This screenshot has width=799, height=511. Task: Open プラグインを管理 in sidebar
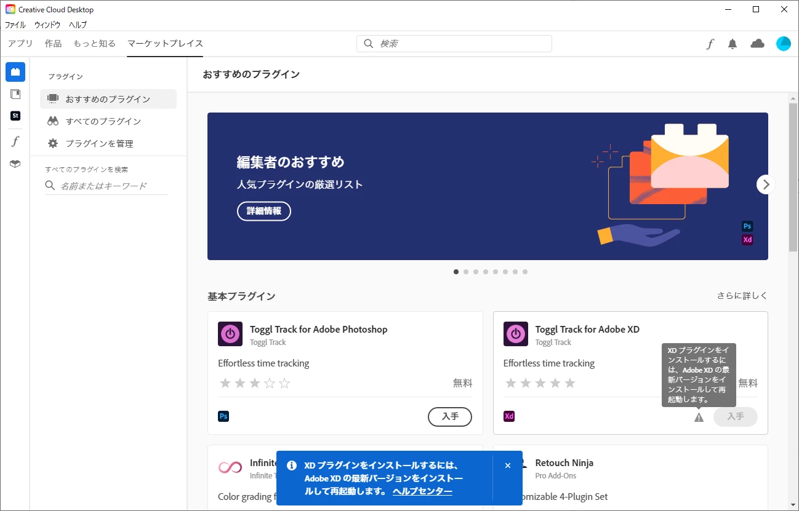tap(108, 143)
